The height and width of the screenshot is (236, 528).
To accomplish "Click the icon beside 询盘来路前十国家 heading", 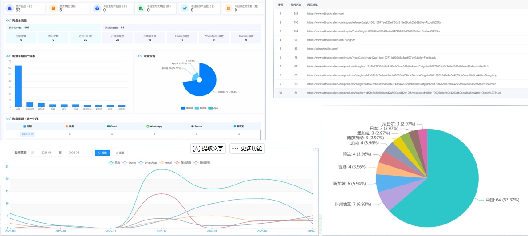I will [8, 56].
